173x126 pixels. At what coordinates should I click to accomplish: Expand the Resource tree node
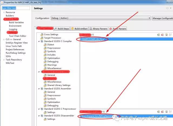(x=4, y=12)
